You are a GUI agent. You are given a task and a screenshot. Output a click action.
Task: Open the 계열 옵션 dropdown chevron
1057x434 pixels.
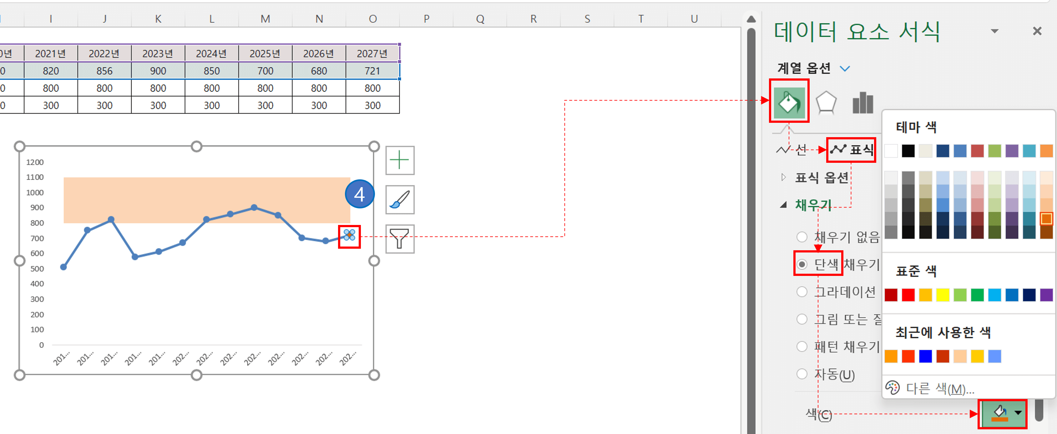coord(845,68)
